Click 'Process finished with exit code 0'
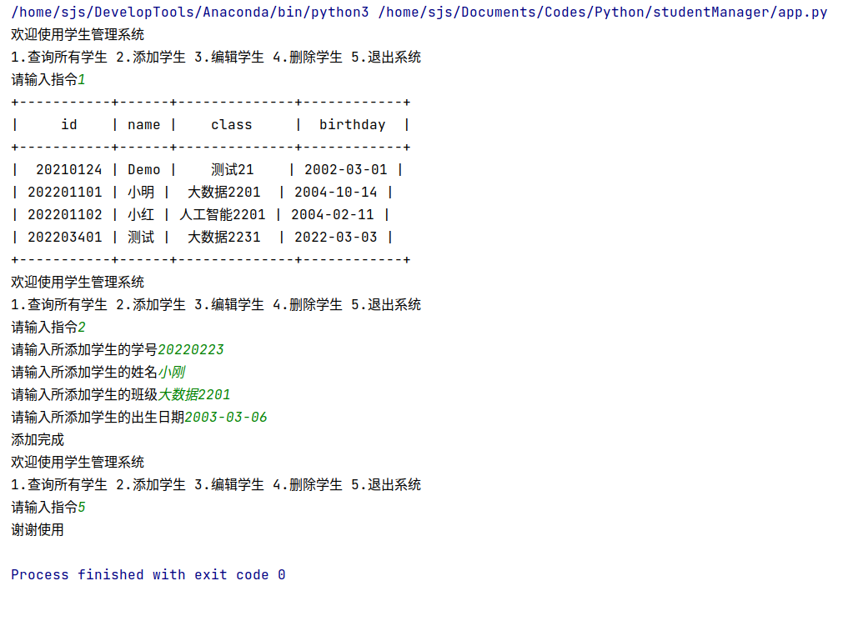The image size is (848, 621). click(x=148, y=574)
